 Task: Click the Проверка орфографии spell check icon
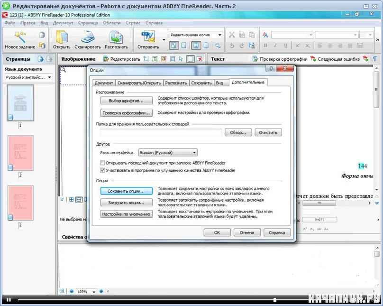tap(255, 59)
